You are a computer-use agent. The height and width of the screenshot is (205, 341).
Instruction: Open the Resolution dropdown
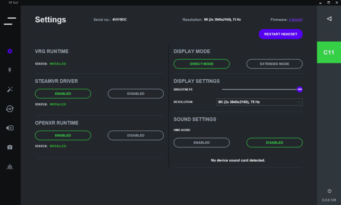coord(259,102)
